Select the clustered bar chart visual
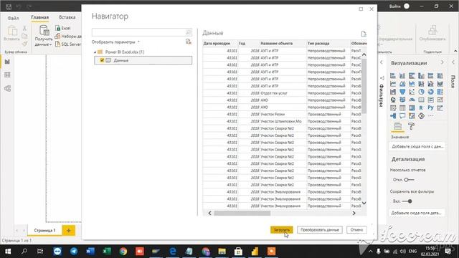This screenshot has height=258, width=459. pyautogui.click(x=412, y=76)
